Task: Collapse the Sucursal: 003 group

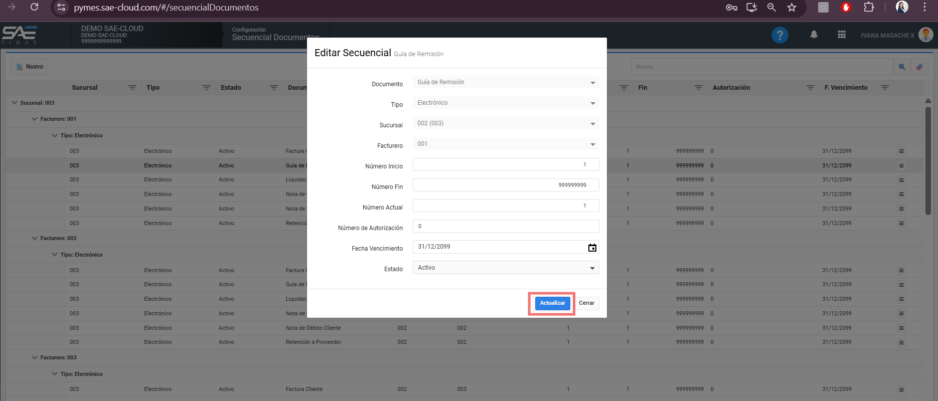Action: (14, 103)
